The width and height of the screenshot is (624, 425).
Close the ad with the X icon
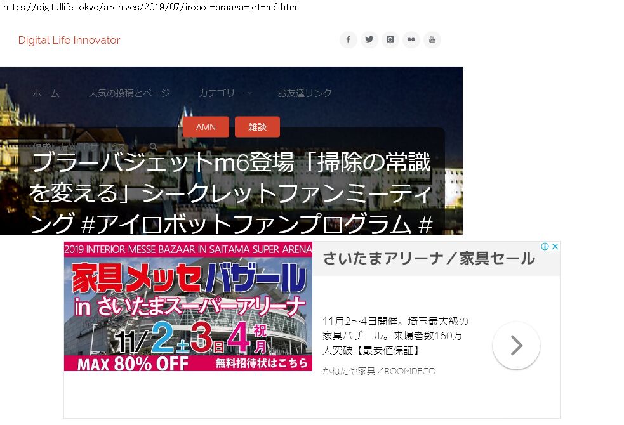555,247
